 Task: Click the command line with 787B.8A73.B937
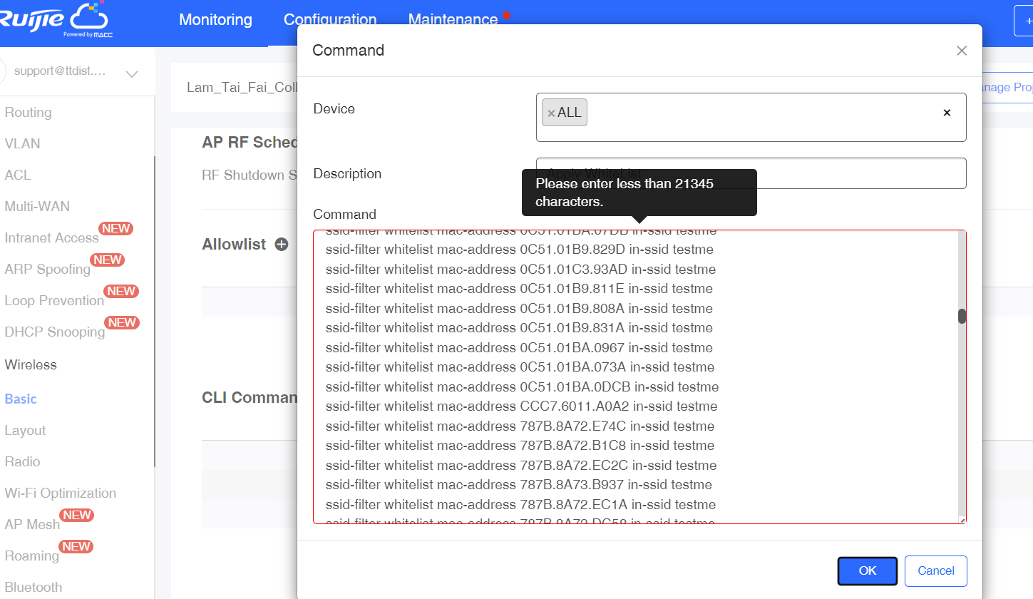[518, 485]
